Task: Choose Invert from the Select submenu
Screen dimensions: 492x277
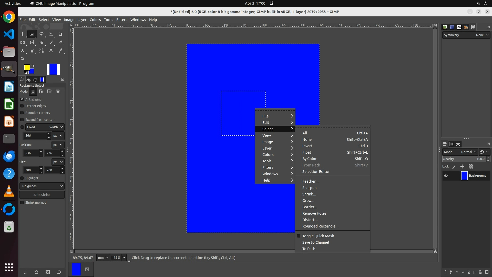Action: pyautogui.click(x=307, y=146)
